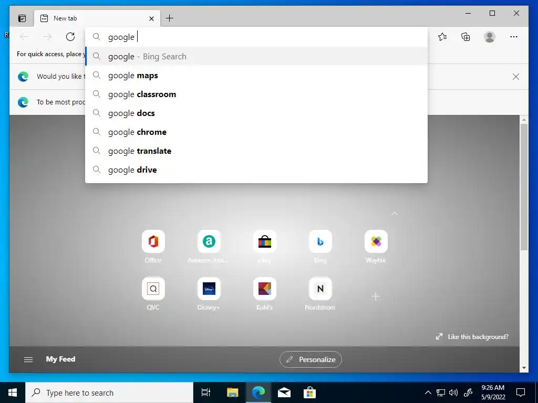Click in the address bar containing google
Viewport: 538px width, 403px height.
point(256,37)
